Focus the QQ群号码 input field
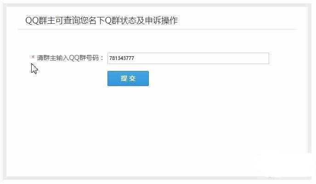The width and height of the screenshot is (316, 184). pos(188,58)
